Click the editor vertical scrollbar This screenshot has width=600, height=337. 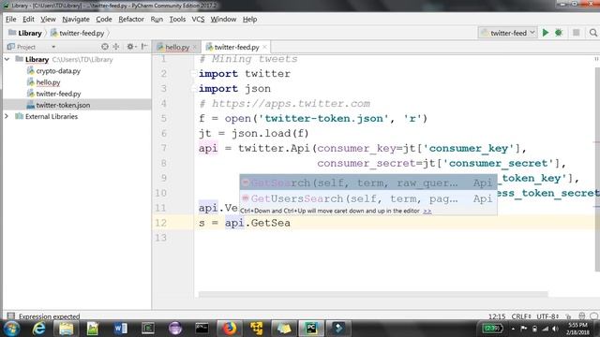coord(597,170)
